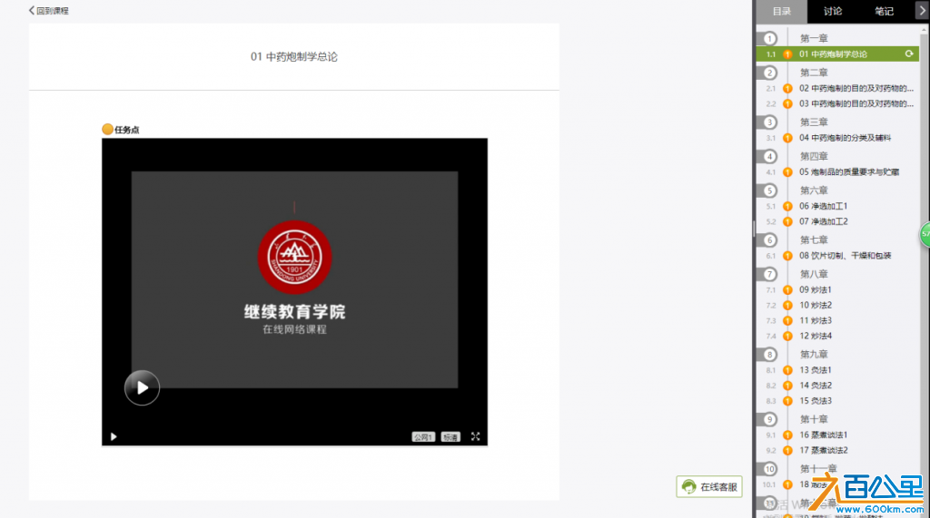Click orange task marker on lesson 3.1
The image size is (930, 518).
787,138
